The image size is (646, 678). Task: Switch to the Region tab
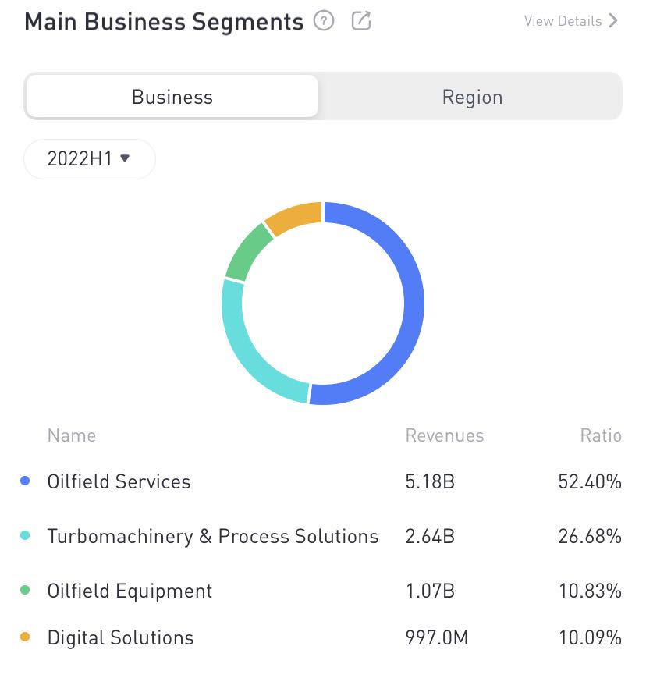click(x=472, y=97)
